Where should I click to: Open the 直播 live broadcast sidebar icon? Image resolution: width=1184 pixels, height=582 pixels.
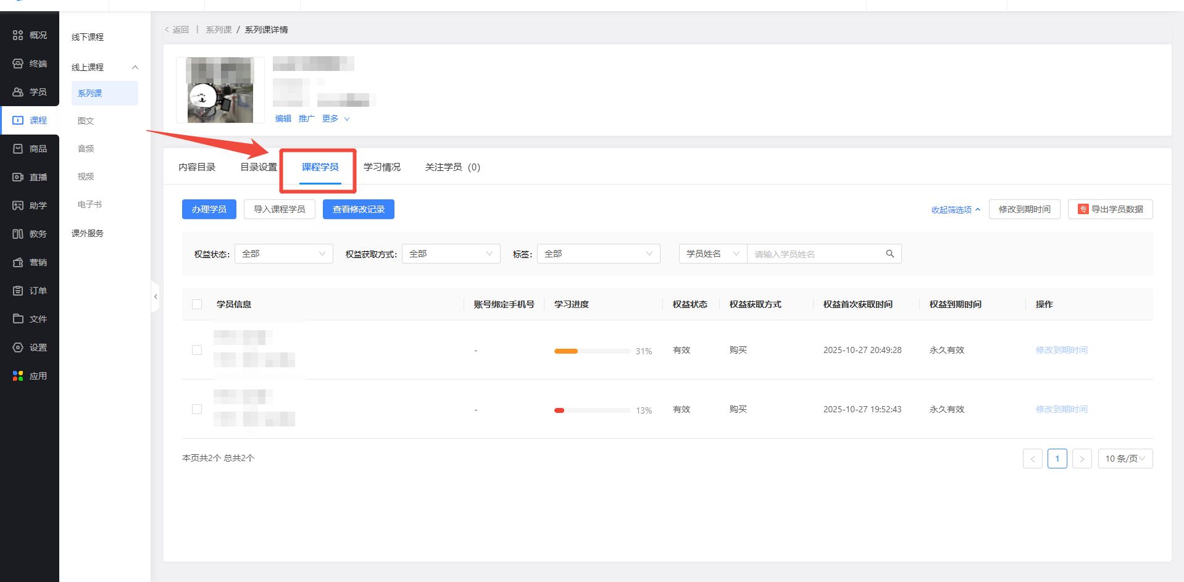click(18, 177)
